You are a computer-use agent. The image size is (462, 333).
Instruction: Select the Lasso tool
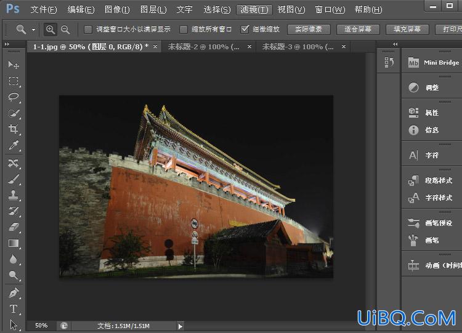click(x=14, y=97)
